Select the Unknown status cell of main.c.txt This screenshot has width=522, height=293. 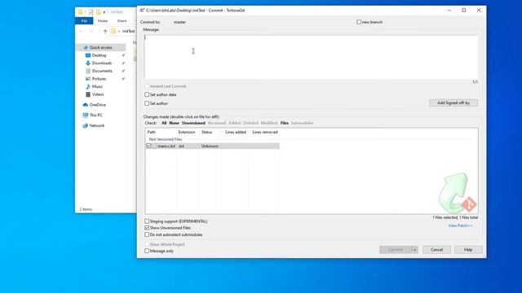point(210,146)
